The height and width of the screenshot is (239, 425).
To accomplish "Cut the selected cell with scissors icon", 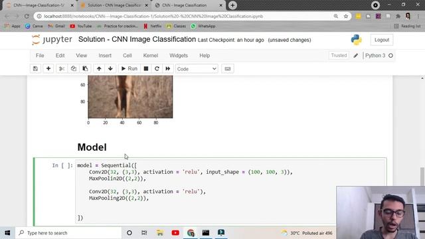I will (62, 68).
